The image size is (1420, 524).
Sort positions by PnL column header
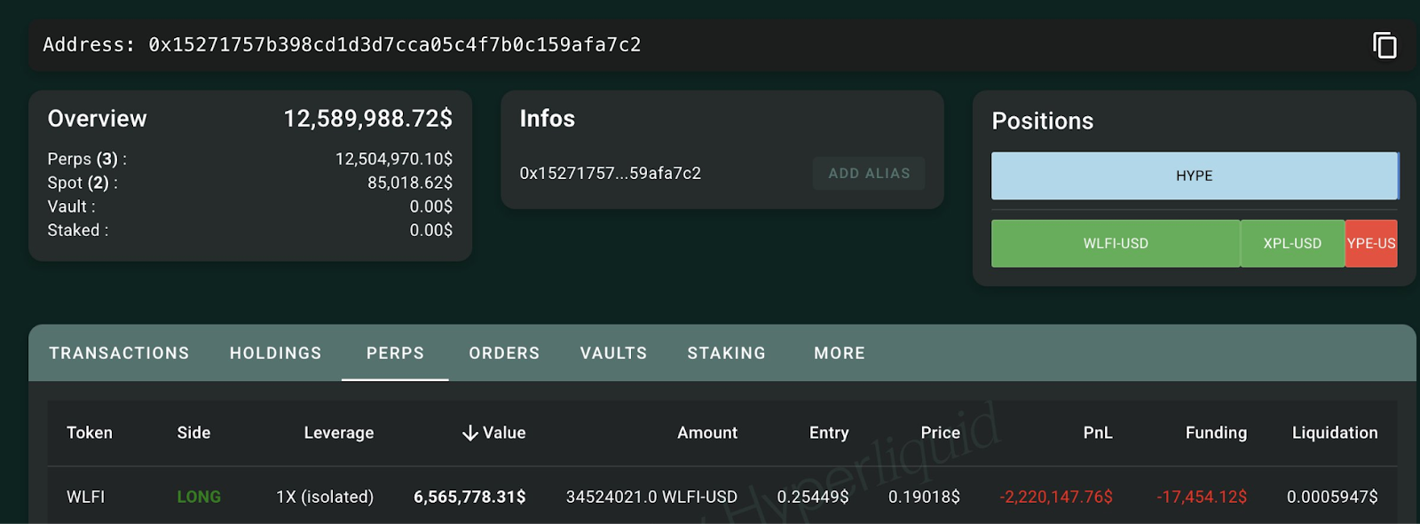pyautogui.click(x=1097, y=433)
